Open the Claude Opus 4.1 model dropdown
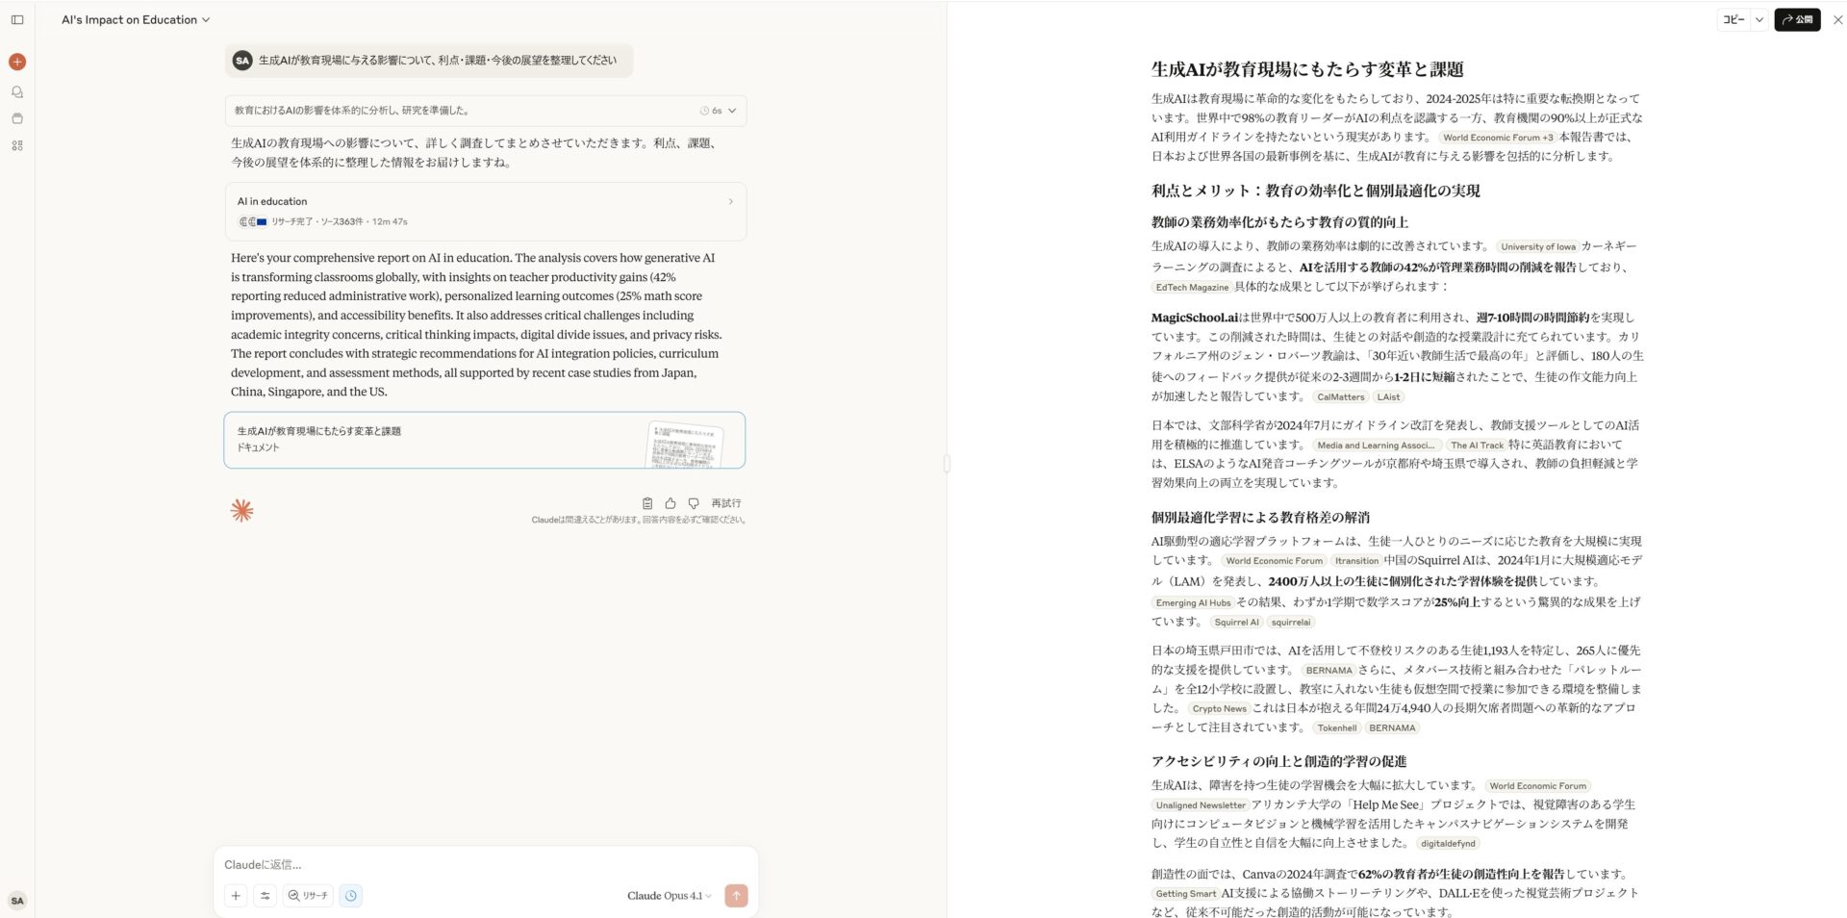 [667, 895]
